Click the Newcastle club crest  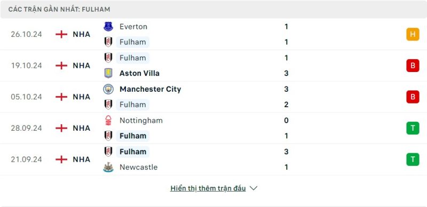click(x=108, y=167)
